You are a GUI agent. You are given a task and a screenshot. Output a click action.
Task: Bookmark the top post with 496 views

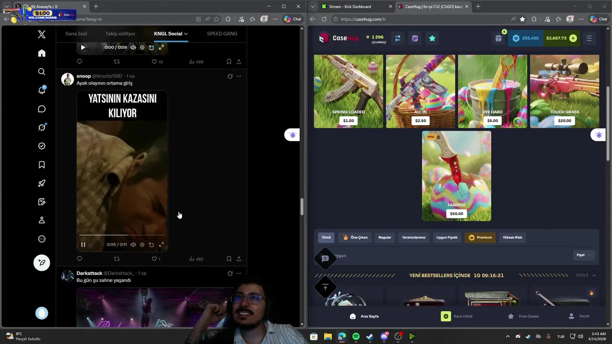point(229,62)
